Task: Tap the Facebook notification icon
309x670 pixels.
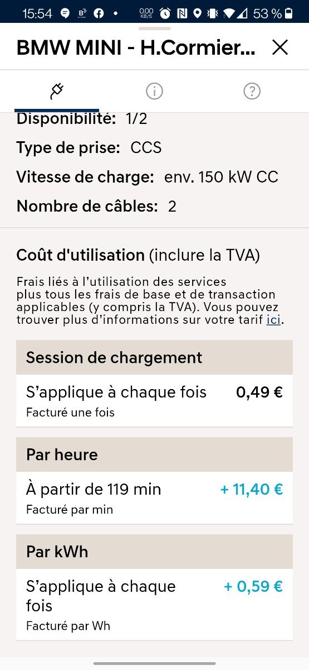Action: [x=99, y=13]
